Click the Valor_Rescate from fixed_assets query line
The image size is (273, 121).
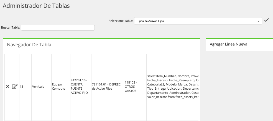pos(173,97)
